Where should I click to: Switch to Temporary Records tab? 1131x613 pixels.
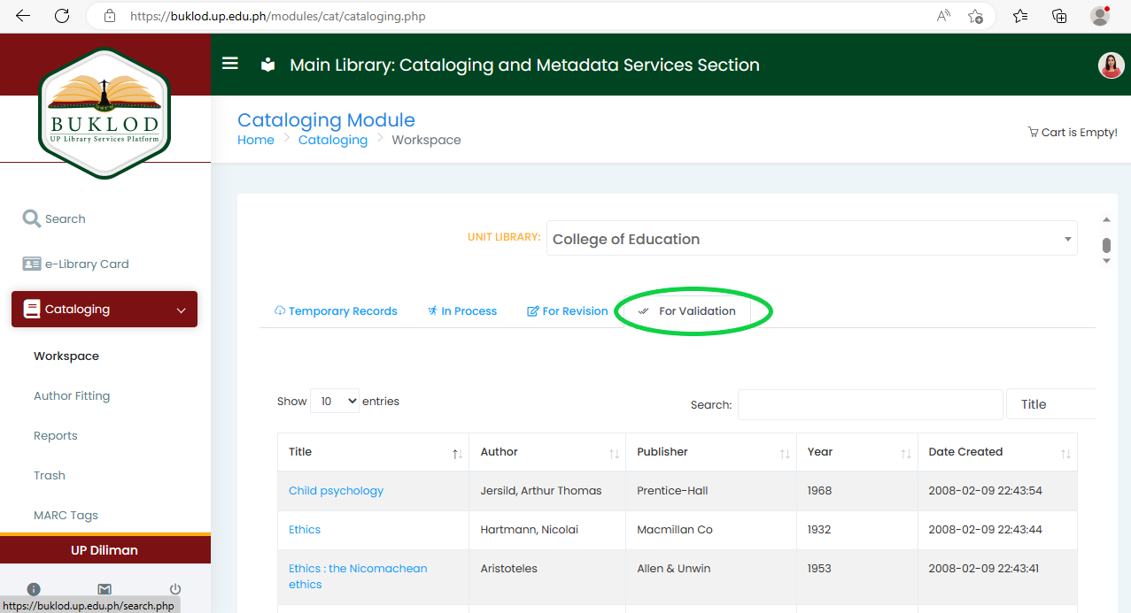pyautogui.click(x=336, y=311)
